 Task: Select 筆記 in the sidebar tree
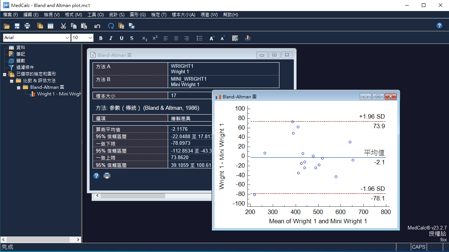(21, 54)
